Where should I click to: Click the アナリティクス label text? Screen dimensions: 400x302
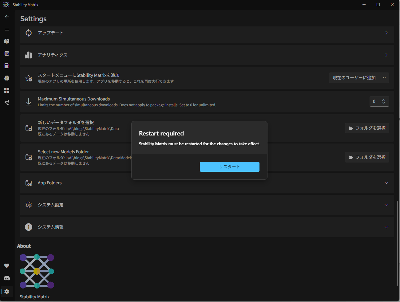click(x=53, y=55)
